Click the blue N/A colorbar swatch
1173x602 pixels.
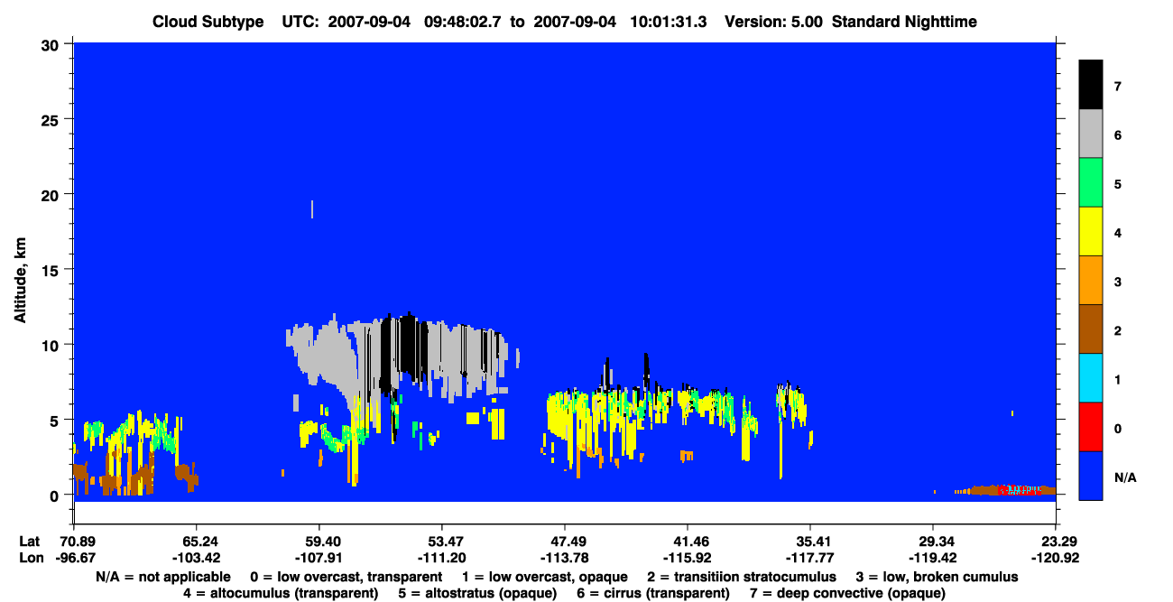[1091, 476]
